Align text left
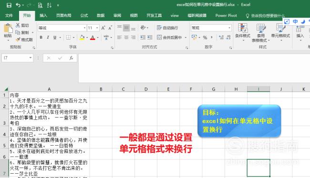The image size is (310, 178). tap(119, 37)
